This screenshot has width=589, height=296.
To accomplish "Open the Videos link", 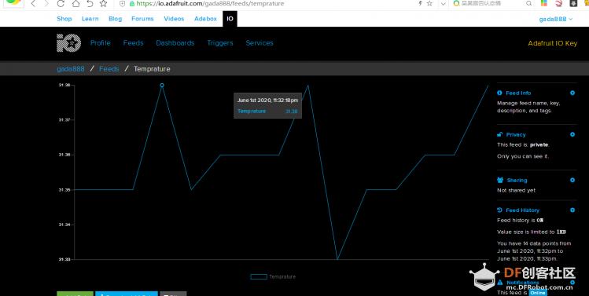I will (x=174, y=19).
